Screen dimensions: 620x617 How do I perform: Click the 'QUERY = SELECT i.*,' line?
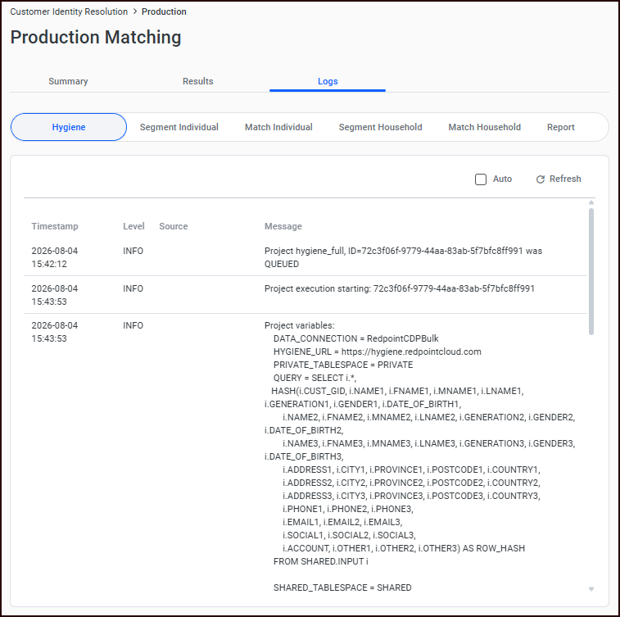(x=315, y=378)
